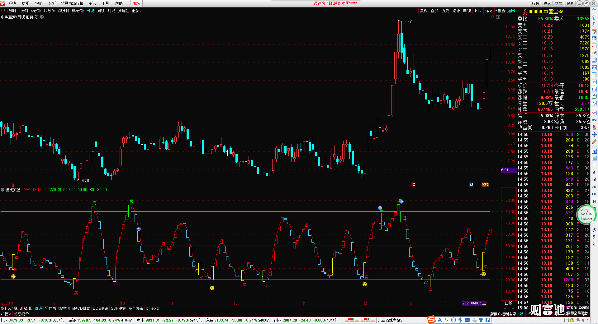The image size is (598, 324).
Task: Click the down arrow sidebar icon
Action: tap(594, 25)
